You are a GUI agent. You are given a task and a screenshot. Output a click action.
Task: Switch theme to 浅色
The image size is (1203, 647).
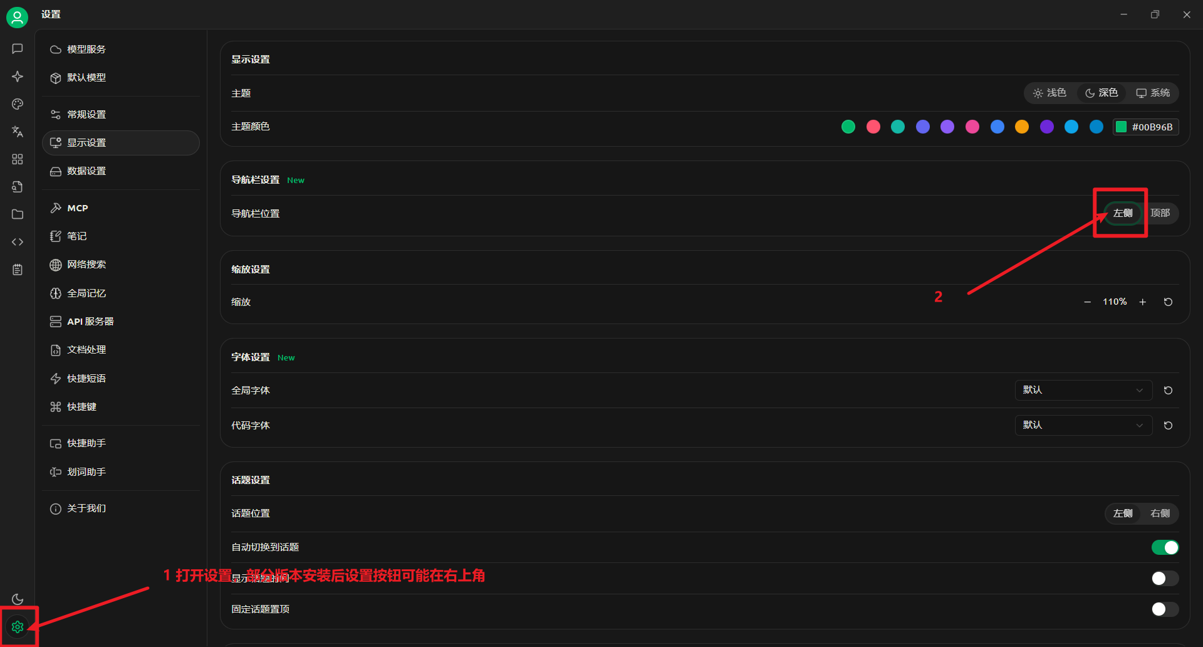[x=1050, y=93]
